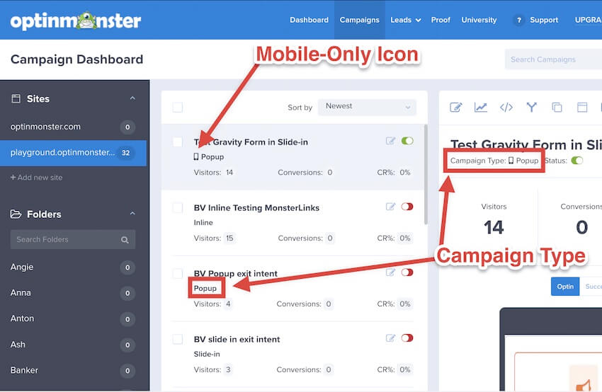This screenshot has width=602, height=392.
Task: Click Inline type label under BV Inline Testing
Action: tap(203, 222)
